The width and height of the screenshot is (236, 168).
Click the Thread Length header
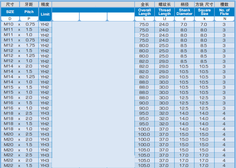(x=165, y=12)
